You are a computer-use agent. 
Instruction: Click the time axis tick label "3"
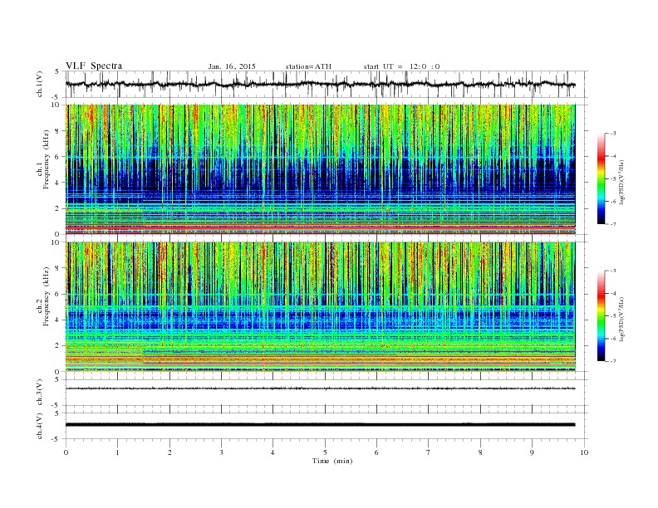[x=221, y=452]
